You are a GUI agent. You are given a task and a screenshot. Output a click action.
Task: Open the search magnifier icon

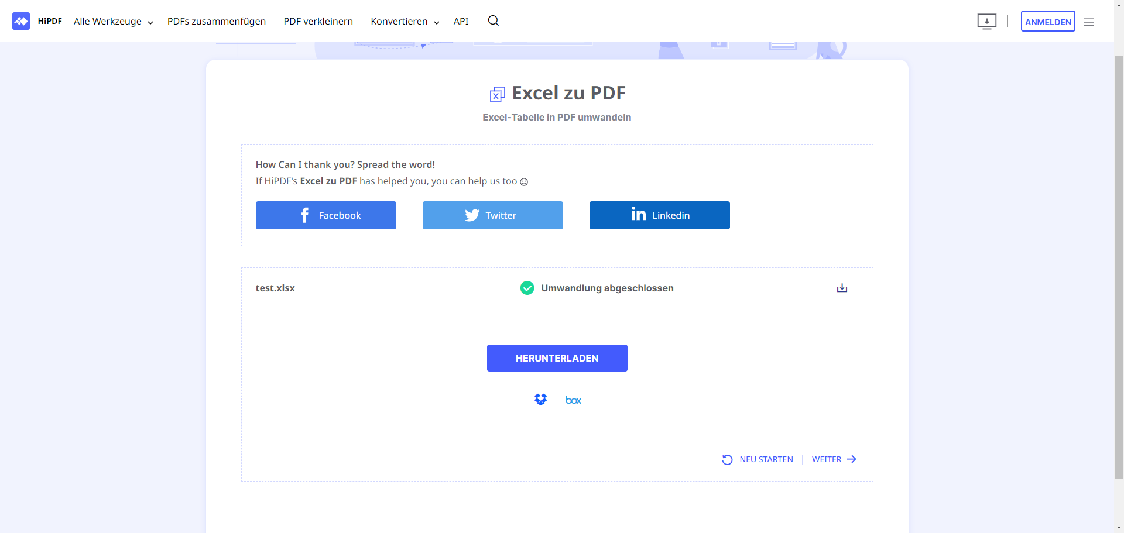tap(494, 21)
